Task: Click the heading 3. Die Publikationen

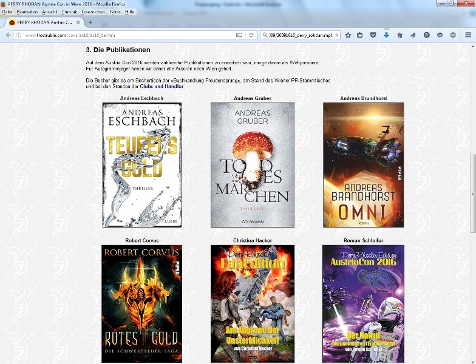Action: (x=118, y=50)
